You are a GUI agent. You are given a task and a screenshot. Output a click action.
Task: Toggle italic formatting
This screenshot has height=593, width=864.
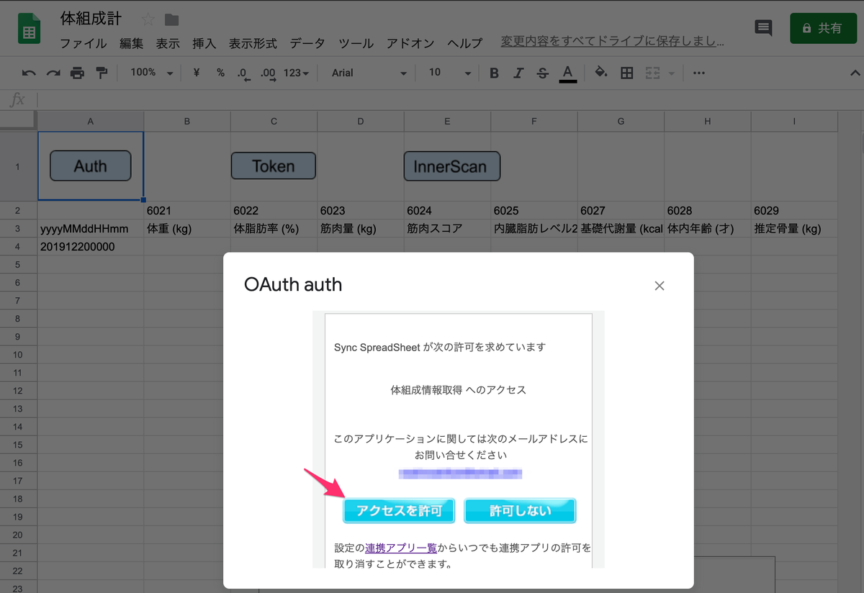[x=518, y=73]
